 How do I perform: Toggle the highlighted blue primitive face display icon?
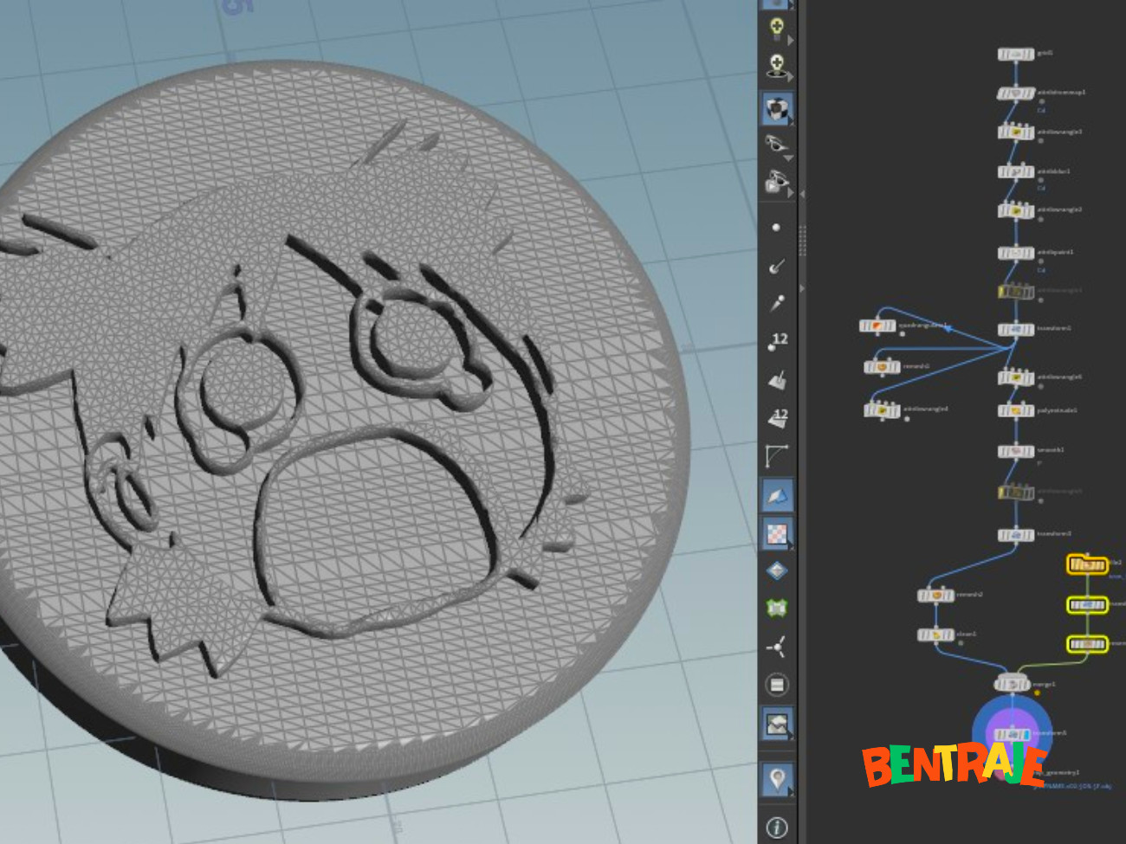click(x=777, y=495)
